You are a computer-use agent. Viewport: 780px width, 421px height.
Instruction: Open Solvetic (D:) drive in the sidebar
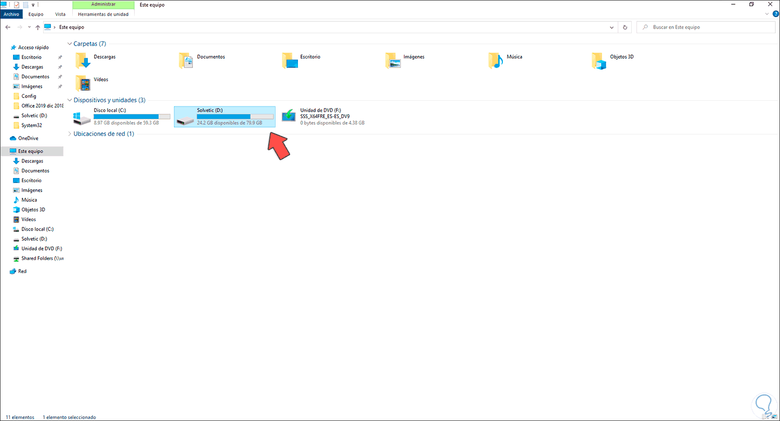34,238
